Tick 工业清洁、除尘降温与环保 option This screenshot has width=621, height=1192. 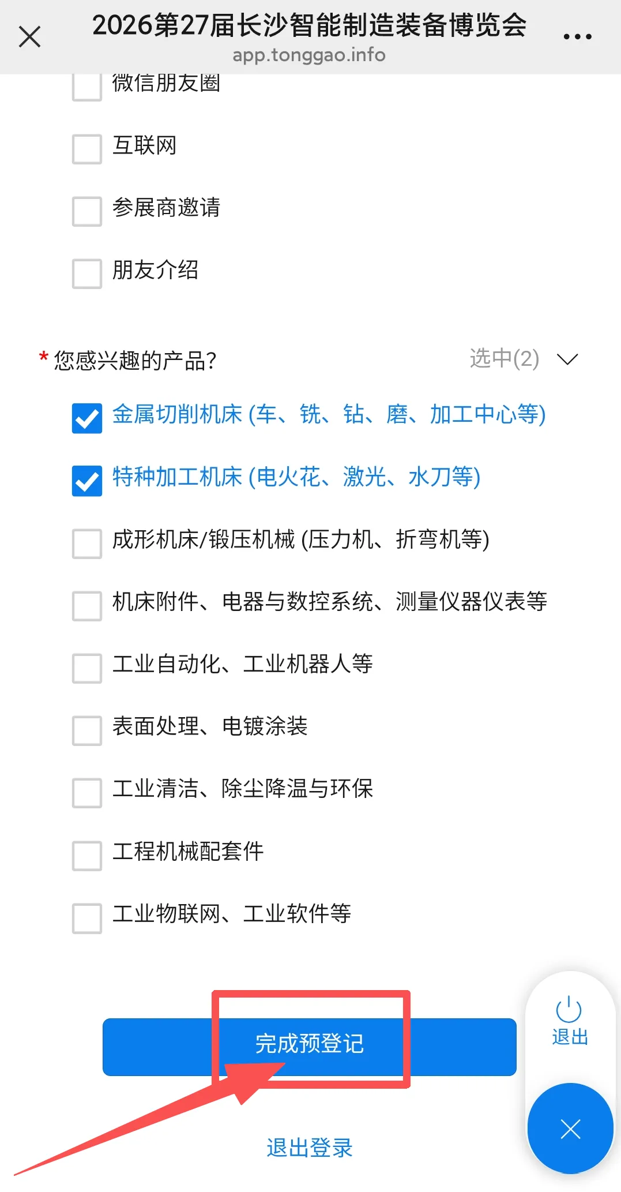(87, 793)
